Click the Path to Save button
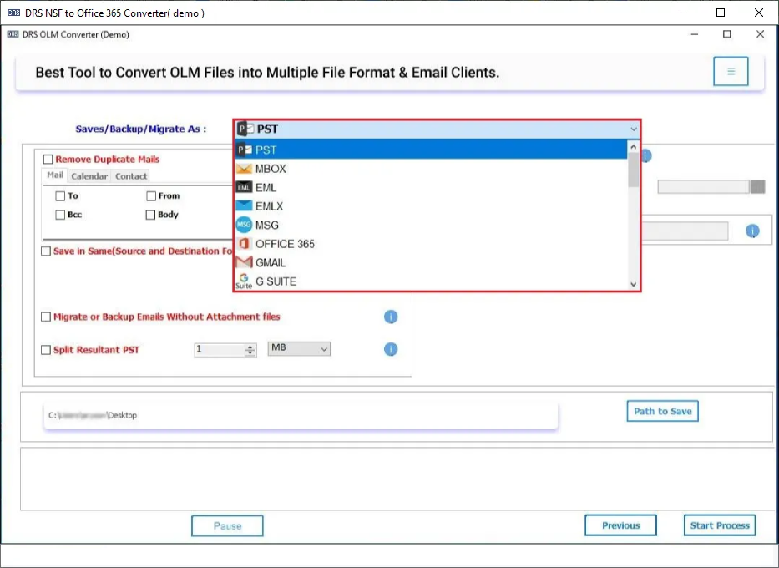 click(x=662, y=411)
